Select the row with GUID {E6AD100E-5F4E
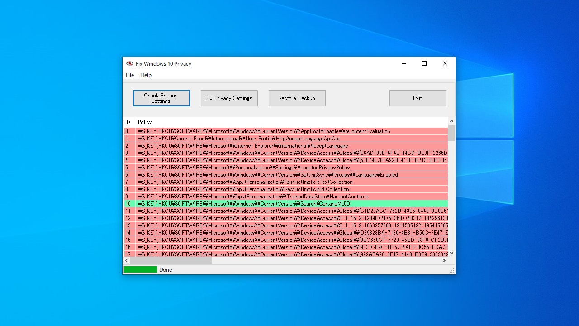This screenshot has width=579, height=326. [286, 153]
